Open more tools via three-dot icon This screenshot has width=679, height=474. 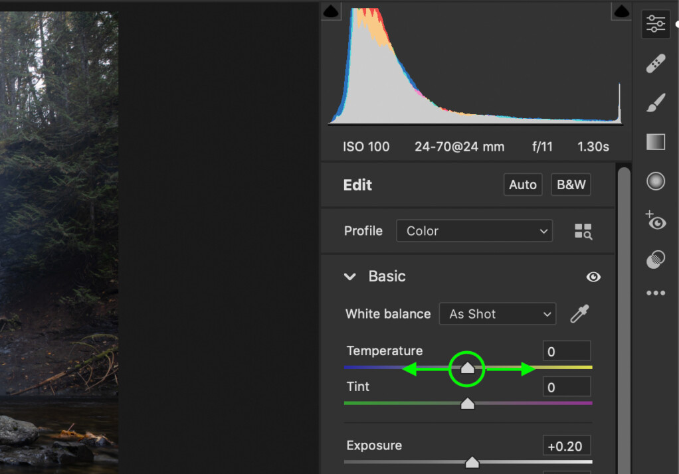655,293
